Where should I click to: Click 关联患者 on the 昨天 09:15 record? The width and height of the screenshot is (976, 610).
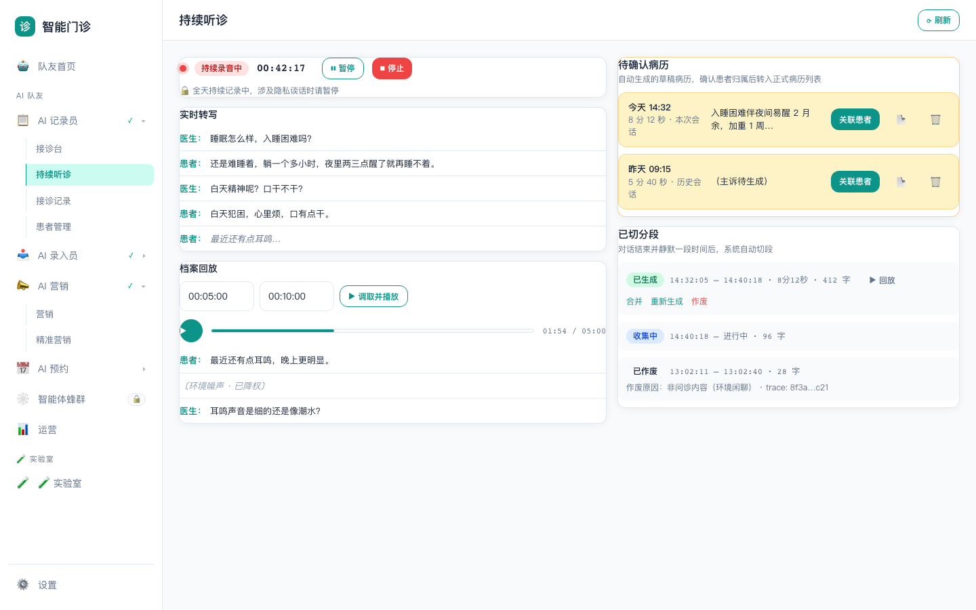pos(855,182)
